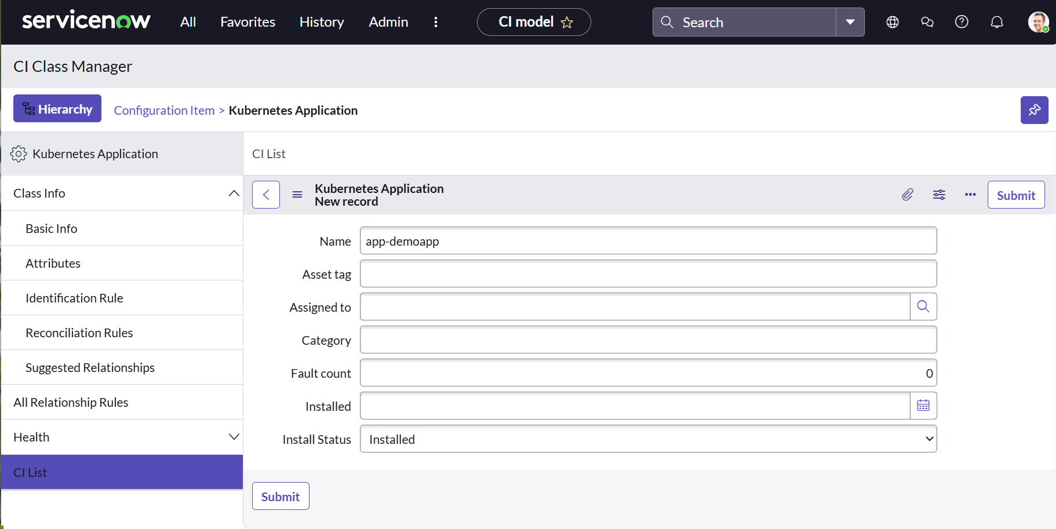Click the Hierarchy button
The height and width of the screenshot is (529, 1056).
coord(57,108)
